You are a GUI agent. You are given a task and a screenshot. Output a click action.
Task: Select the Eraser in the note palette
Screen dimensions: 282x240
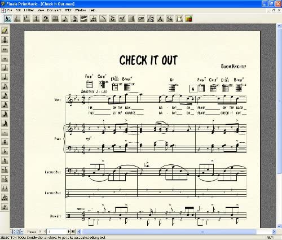point(5,30)
